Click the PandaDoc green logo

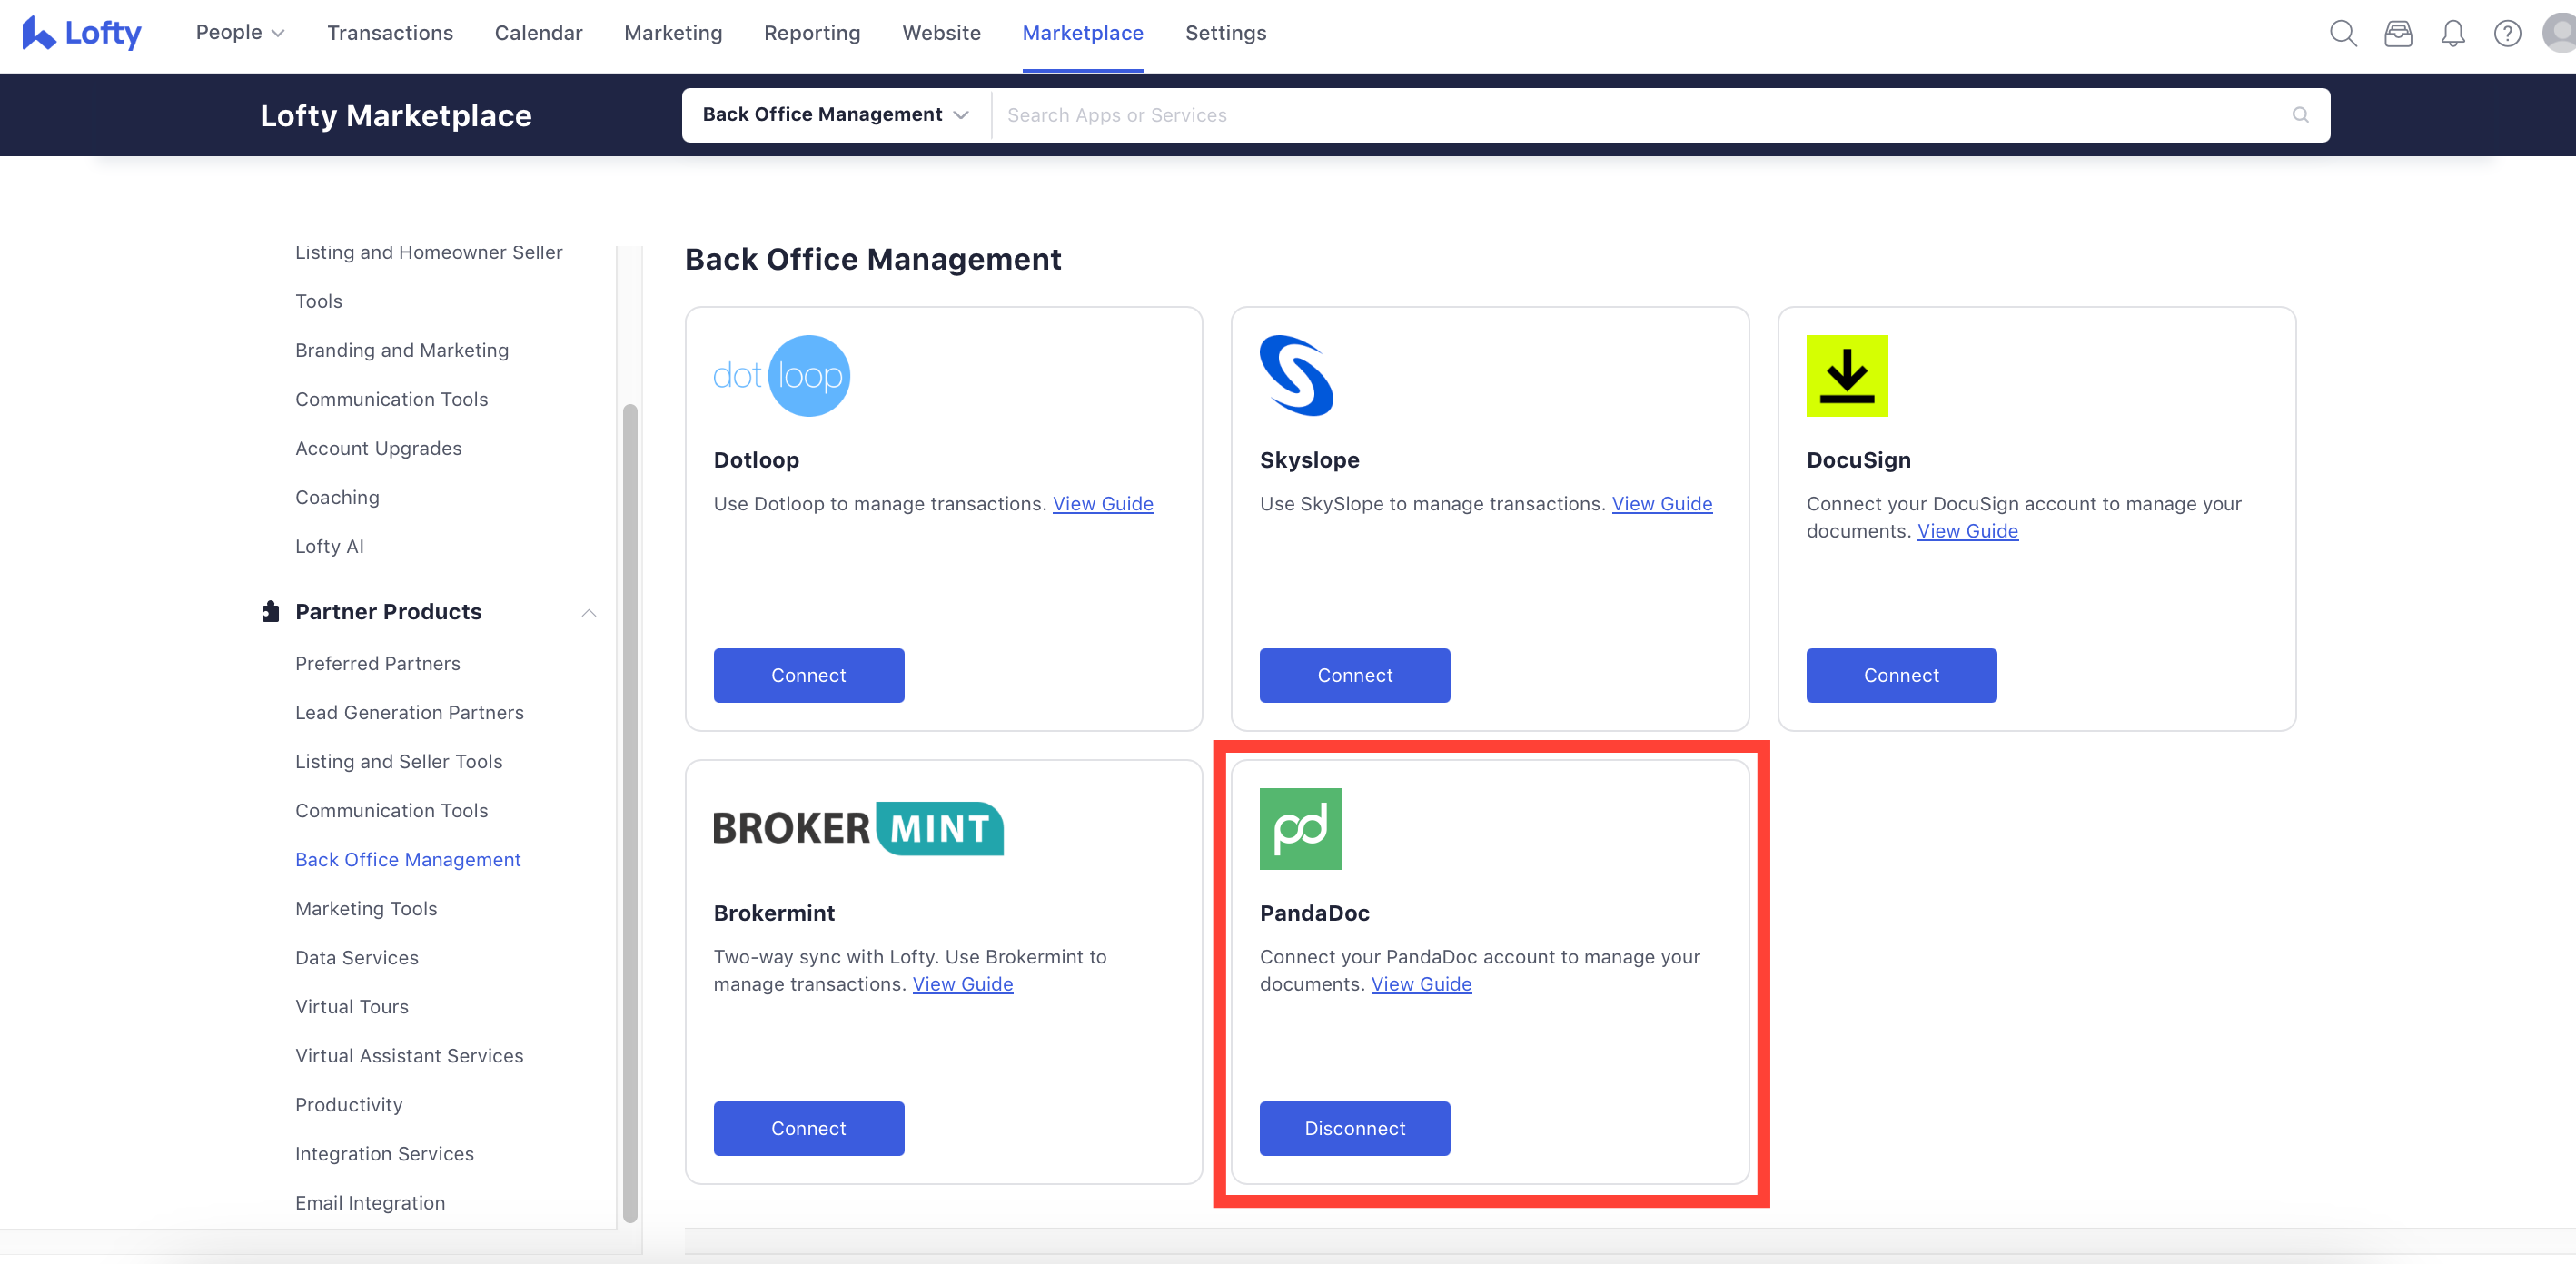click(x=1301, y=828)
